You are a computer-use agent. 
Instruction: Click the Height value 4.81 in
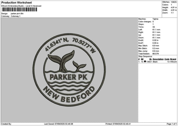(174, 7)
